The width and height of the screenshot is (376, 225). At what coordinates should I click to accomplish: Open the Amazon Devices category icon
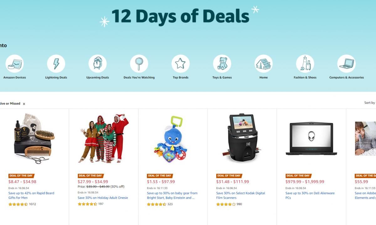click(x=14, y=64)
